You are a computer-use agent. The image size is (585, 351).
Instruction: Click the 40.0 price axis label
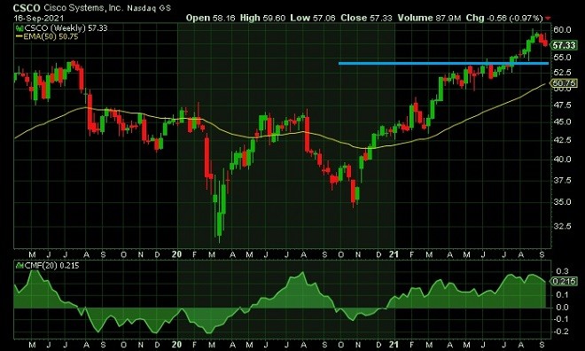coord(562,160)
